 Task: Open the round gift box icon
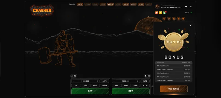(164, 19)
